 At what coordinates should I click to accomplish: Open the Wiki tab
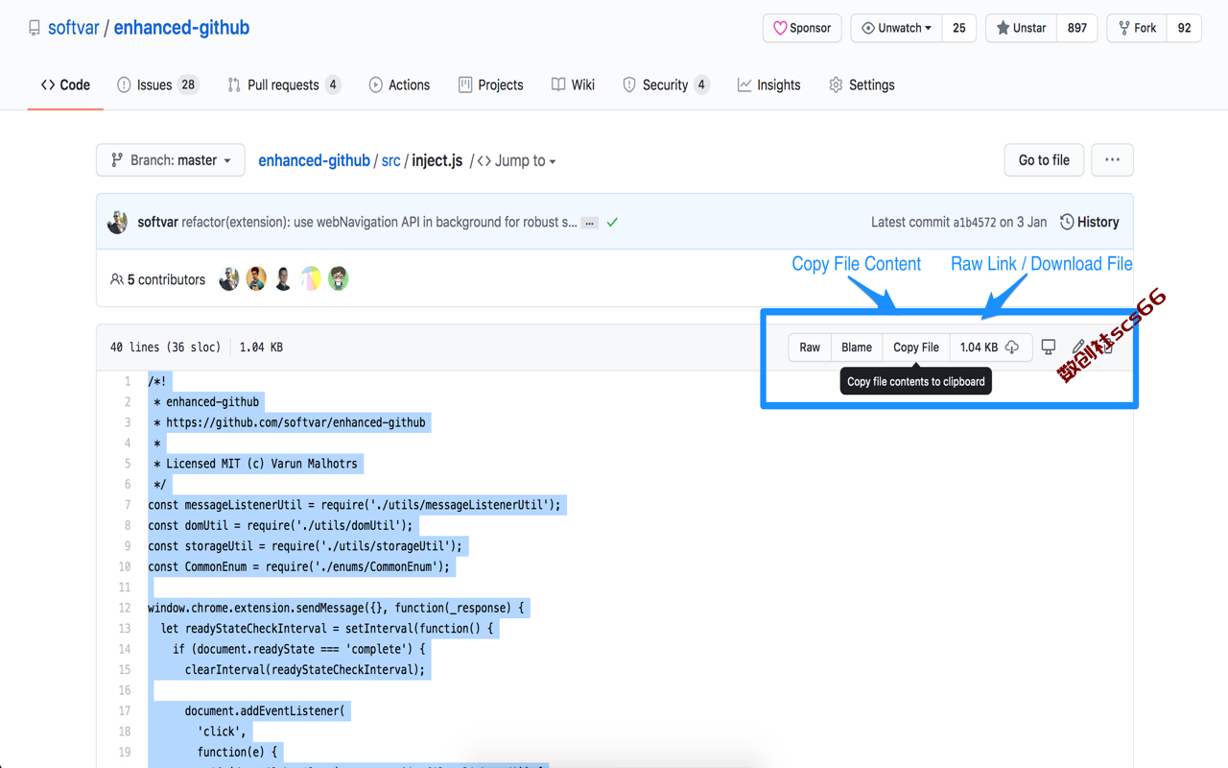tap(573, 85)
